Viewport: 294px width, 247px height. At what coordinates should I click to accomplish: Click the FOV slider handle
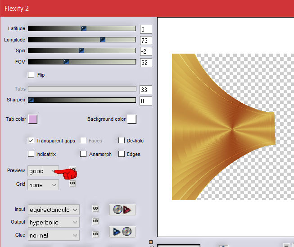(66, 62)
